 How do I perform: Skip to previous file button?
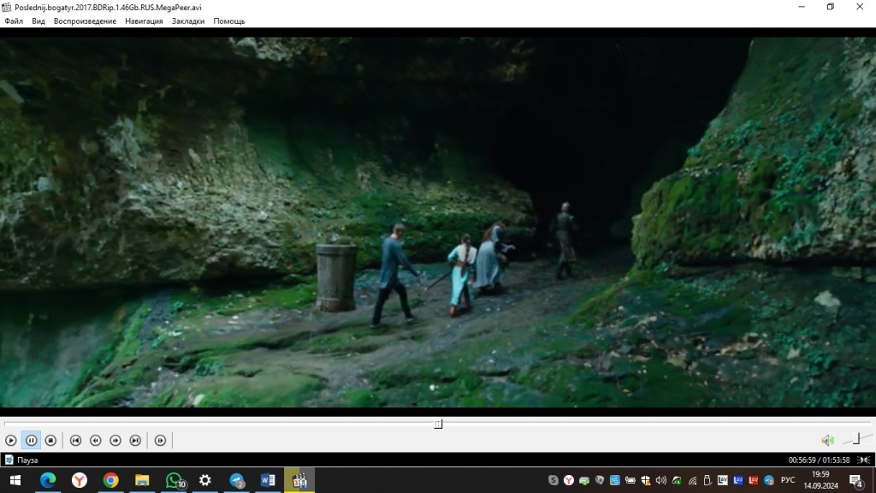pyautogui.click(x=75, y=440)
